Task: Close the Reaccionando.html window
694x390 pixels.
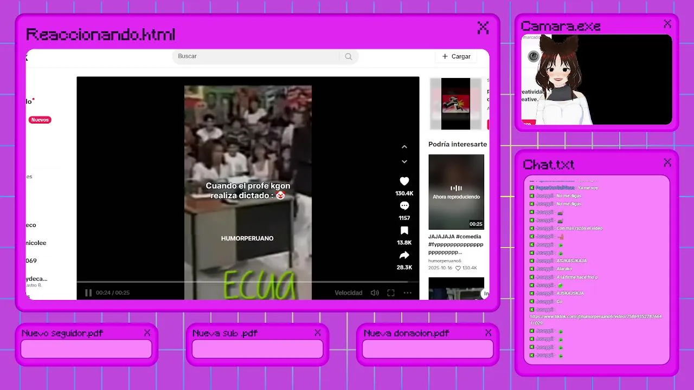Action: (x=483, y=28)
